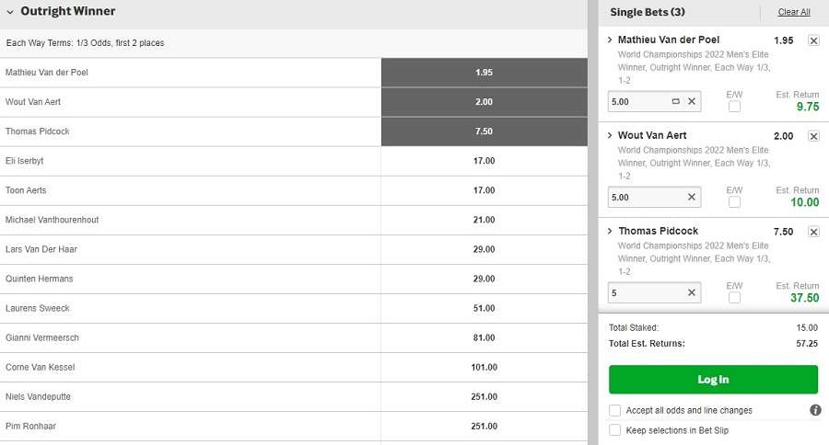Pick Lars Van Der Haar odds 29.00
This screenshot has width=829, height=445.
485,249
